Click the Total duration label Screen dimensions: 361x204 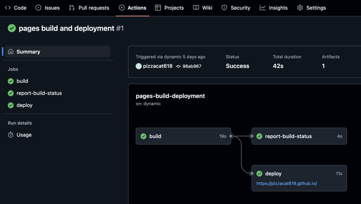(x=287, y=57)
